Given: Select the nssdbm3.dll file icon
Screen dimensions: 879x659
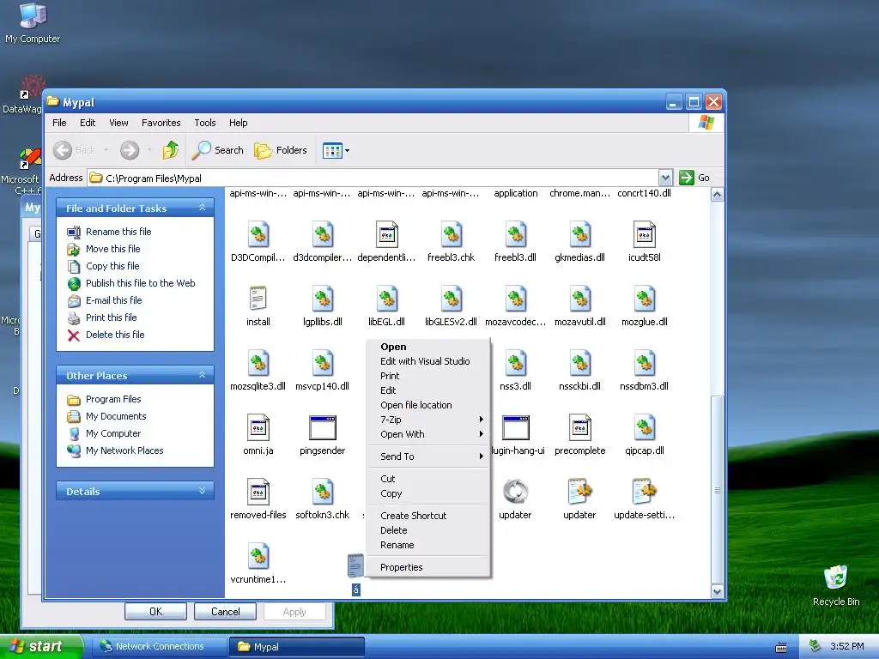Looking at the screenshot, I should (x=644, y=363).
